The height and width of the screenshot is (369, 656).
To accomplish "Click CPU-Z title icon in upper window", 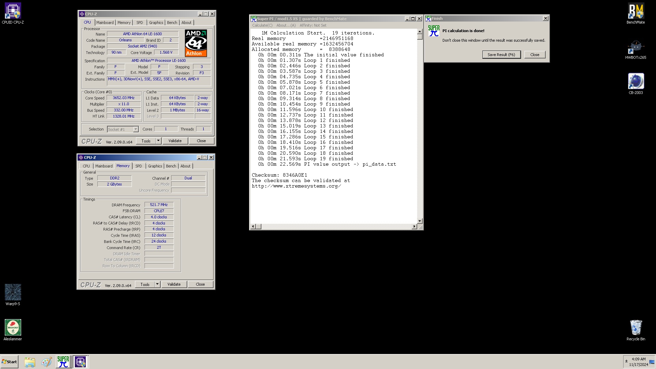I will pyautogui.click(x=82, y=14).
